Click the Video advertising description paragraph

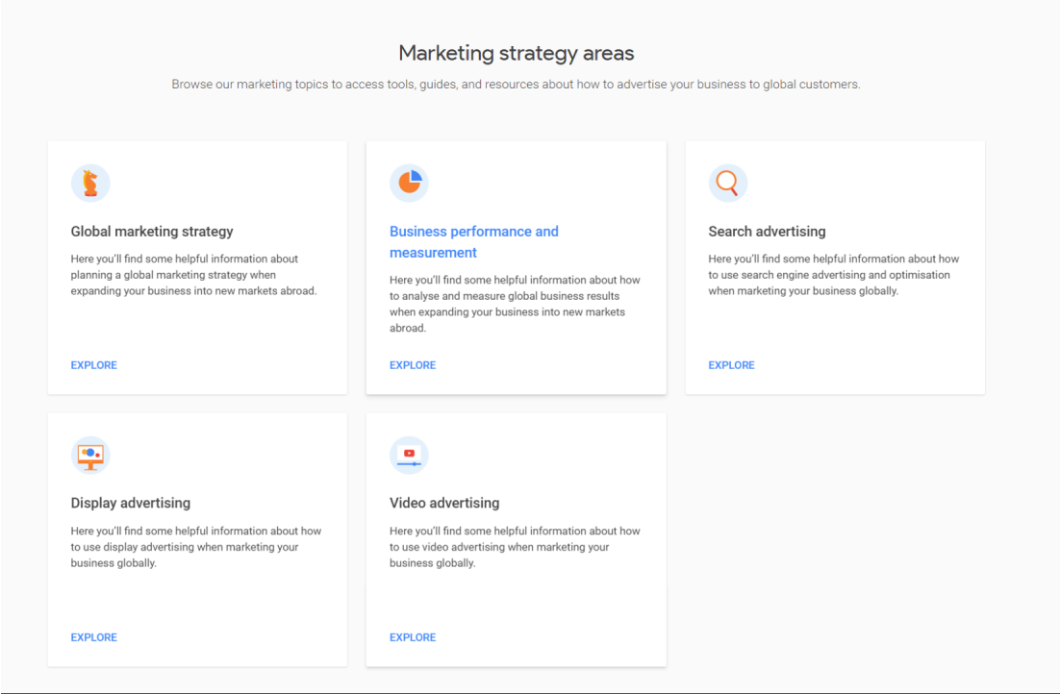(x=515, y=547)
